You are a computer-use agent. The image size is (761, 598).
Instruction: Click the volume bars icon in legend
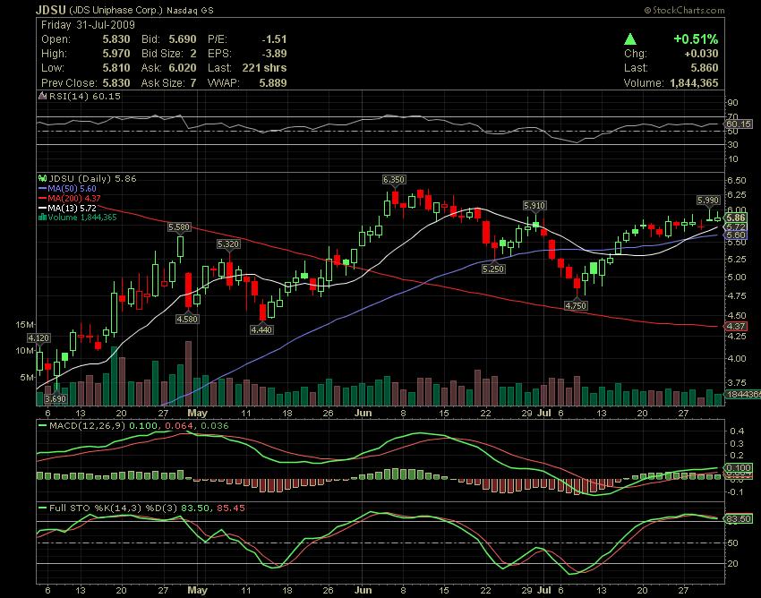[x=42, y=217]
